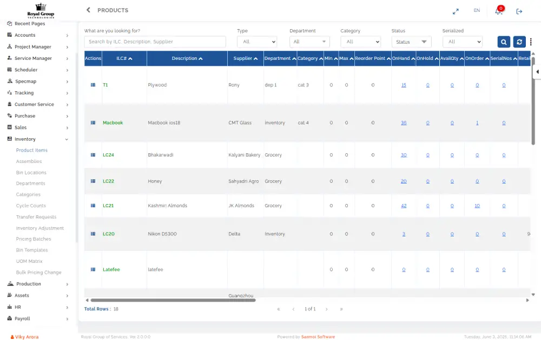
Task: Click the logout icon in header
Action: tap(519, 11)
